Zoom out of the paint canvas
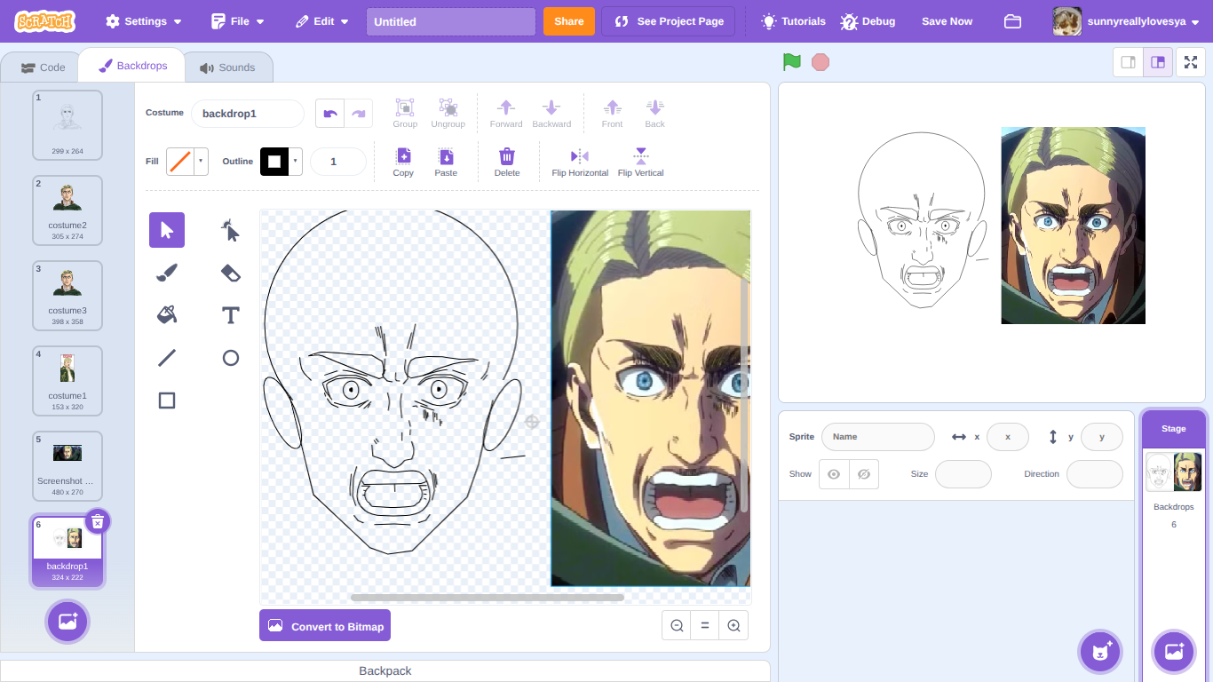The image size is (1213, 682). pos(677,625)
